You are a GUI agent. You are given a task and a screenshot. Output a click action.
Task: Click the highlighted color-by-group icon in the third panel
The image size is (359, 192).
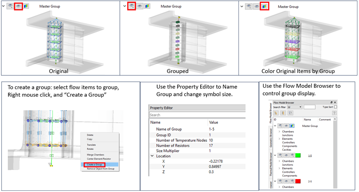point(265,6)
